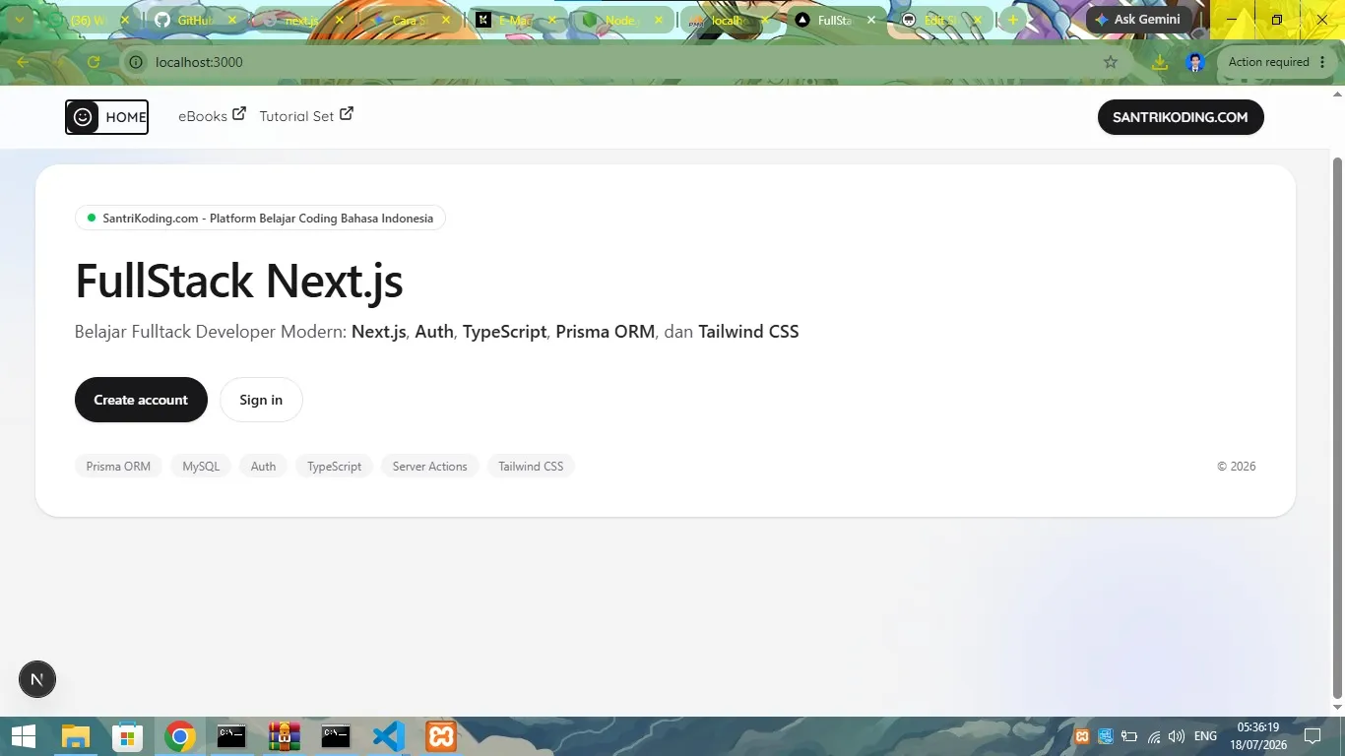Open XAMPP from the taskbar
This screenshot has width=1345, height=756.
coord(441,736)
